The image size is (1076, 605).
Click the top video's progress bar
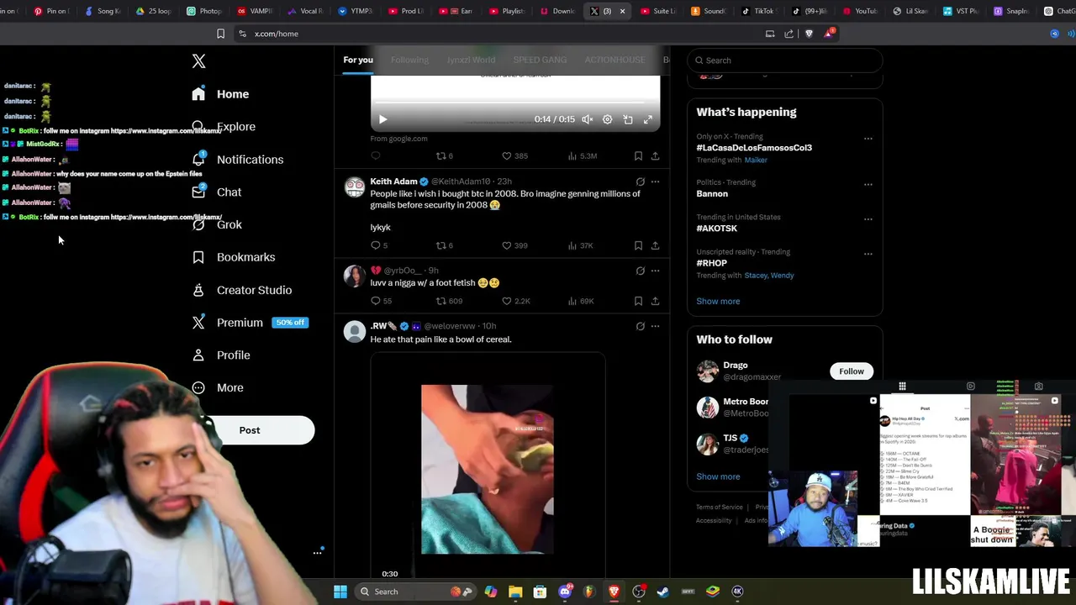tap(515, 104)
